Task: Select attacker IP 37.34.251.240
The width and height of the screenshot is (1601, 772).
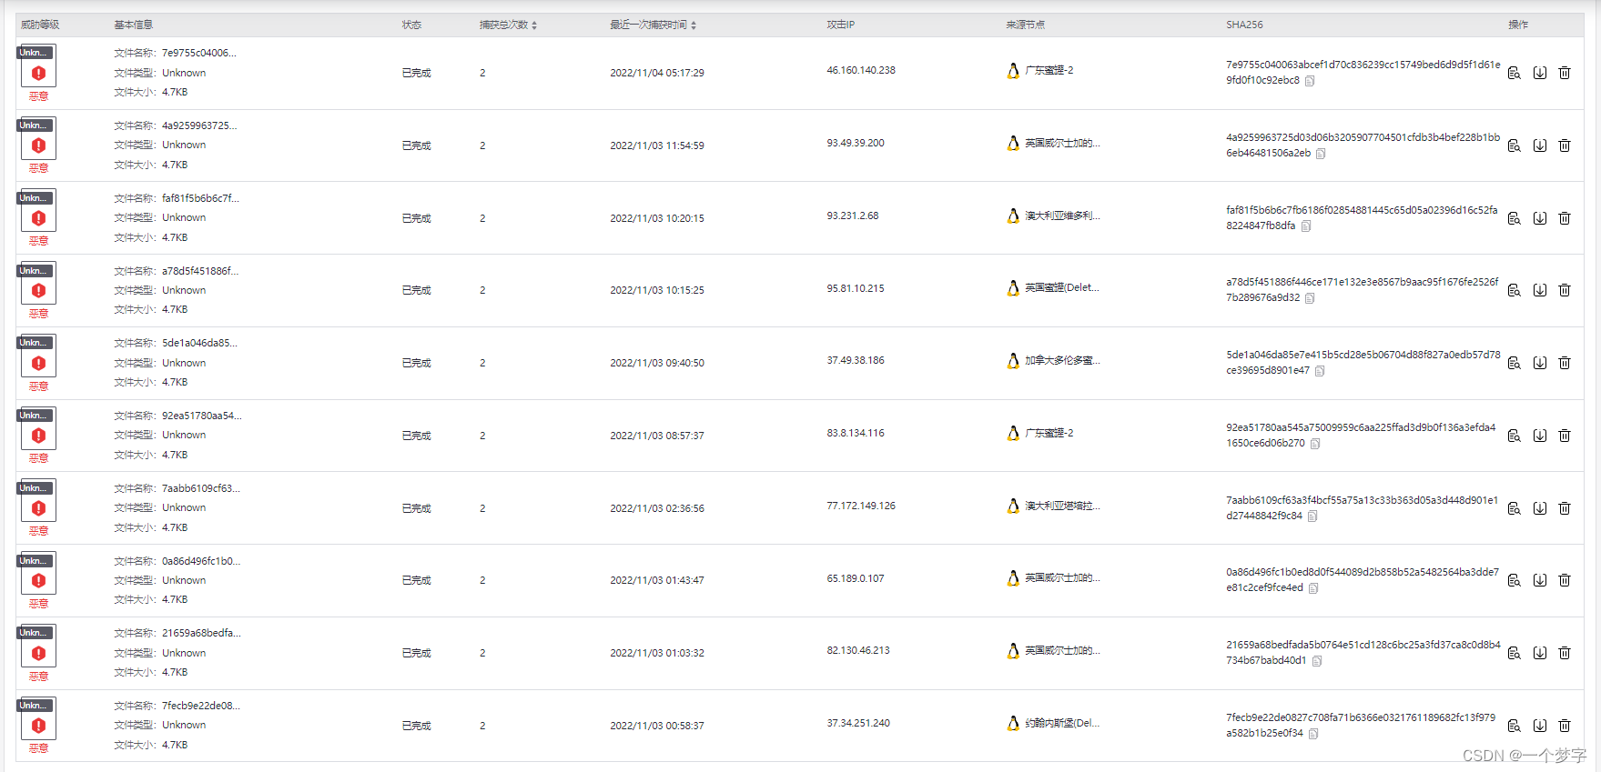Action: click(x=858, y=723)
